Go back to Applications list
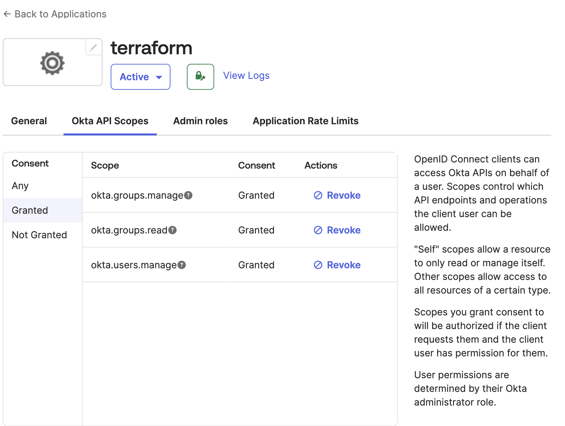Image resolution: width=565 pixels, height=426 pixels. coord(55,14)
